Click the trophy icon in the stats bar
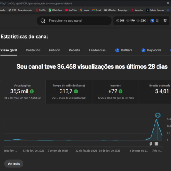Image resolution: width=171 pixels, height=171 pixels. point(165,21)
